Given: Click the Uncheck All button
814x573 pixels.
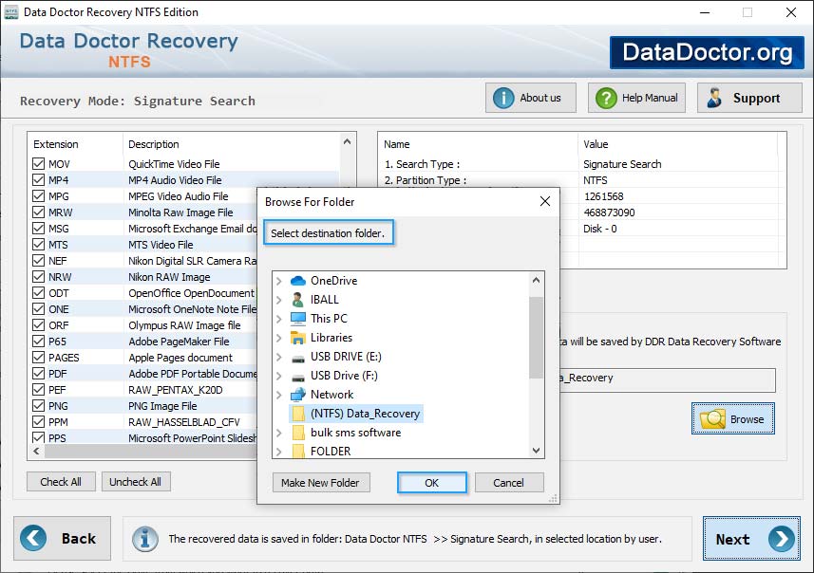Looking at the screenshot, I should [x=136, y=482].
